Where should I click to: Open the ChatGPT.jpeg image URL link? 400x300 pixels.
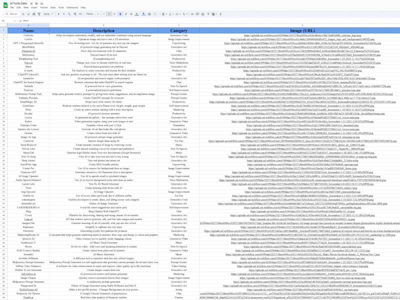[302, 74]
